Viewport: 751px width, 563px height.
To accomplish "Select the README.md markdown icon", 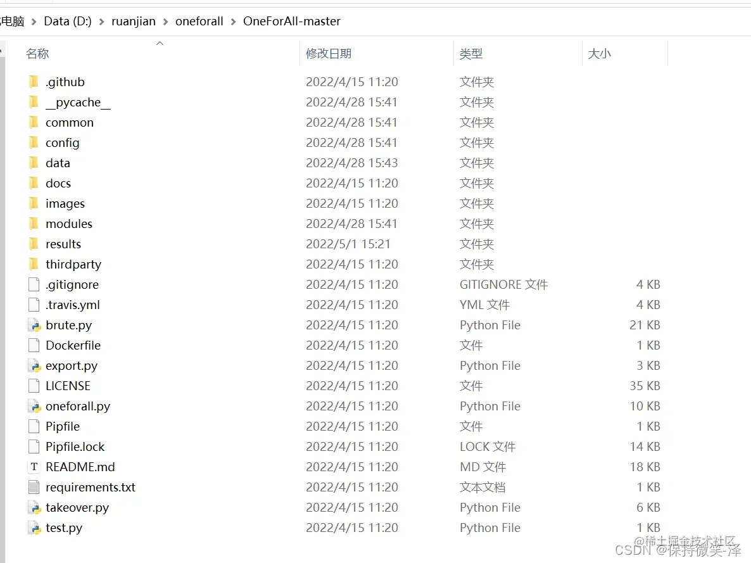I will [34, 467].
